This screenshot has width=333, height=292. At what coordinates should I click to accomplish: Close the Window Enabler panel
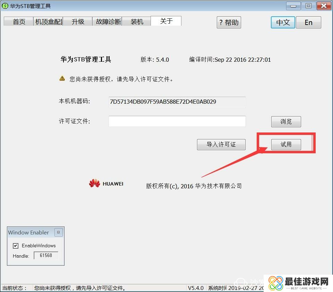tap(59, 232)
